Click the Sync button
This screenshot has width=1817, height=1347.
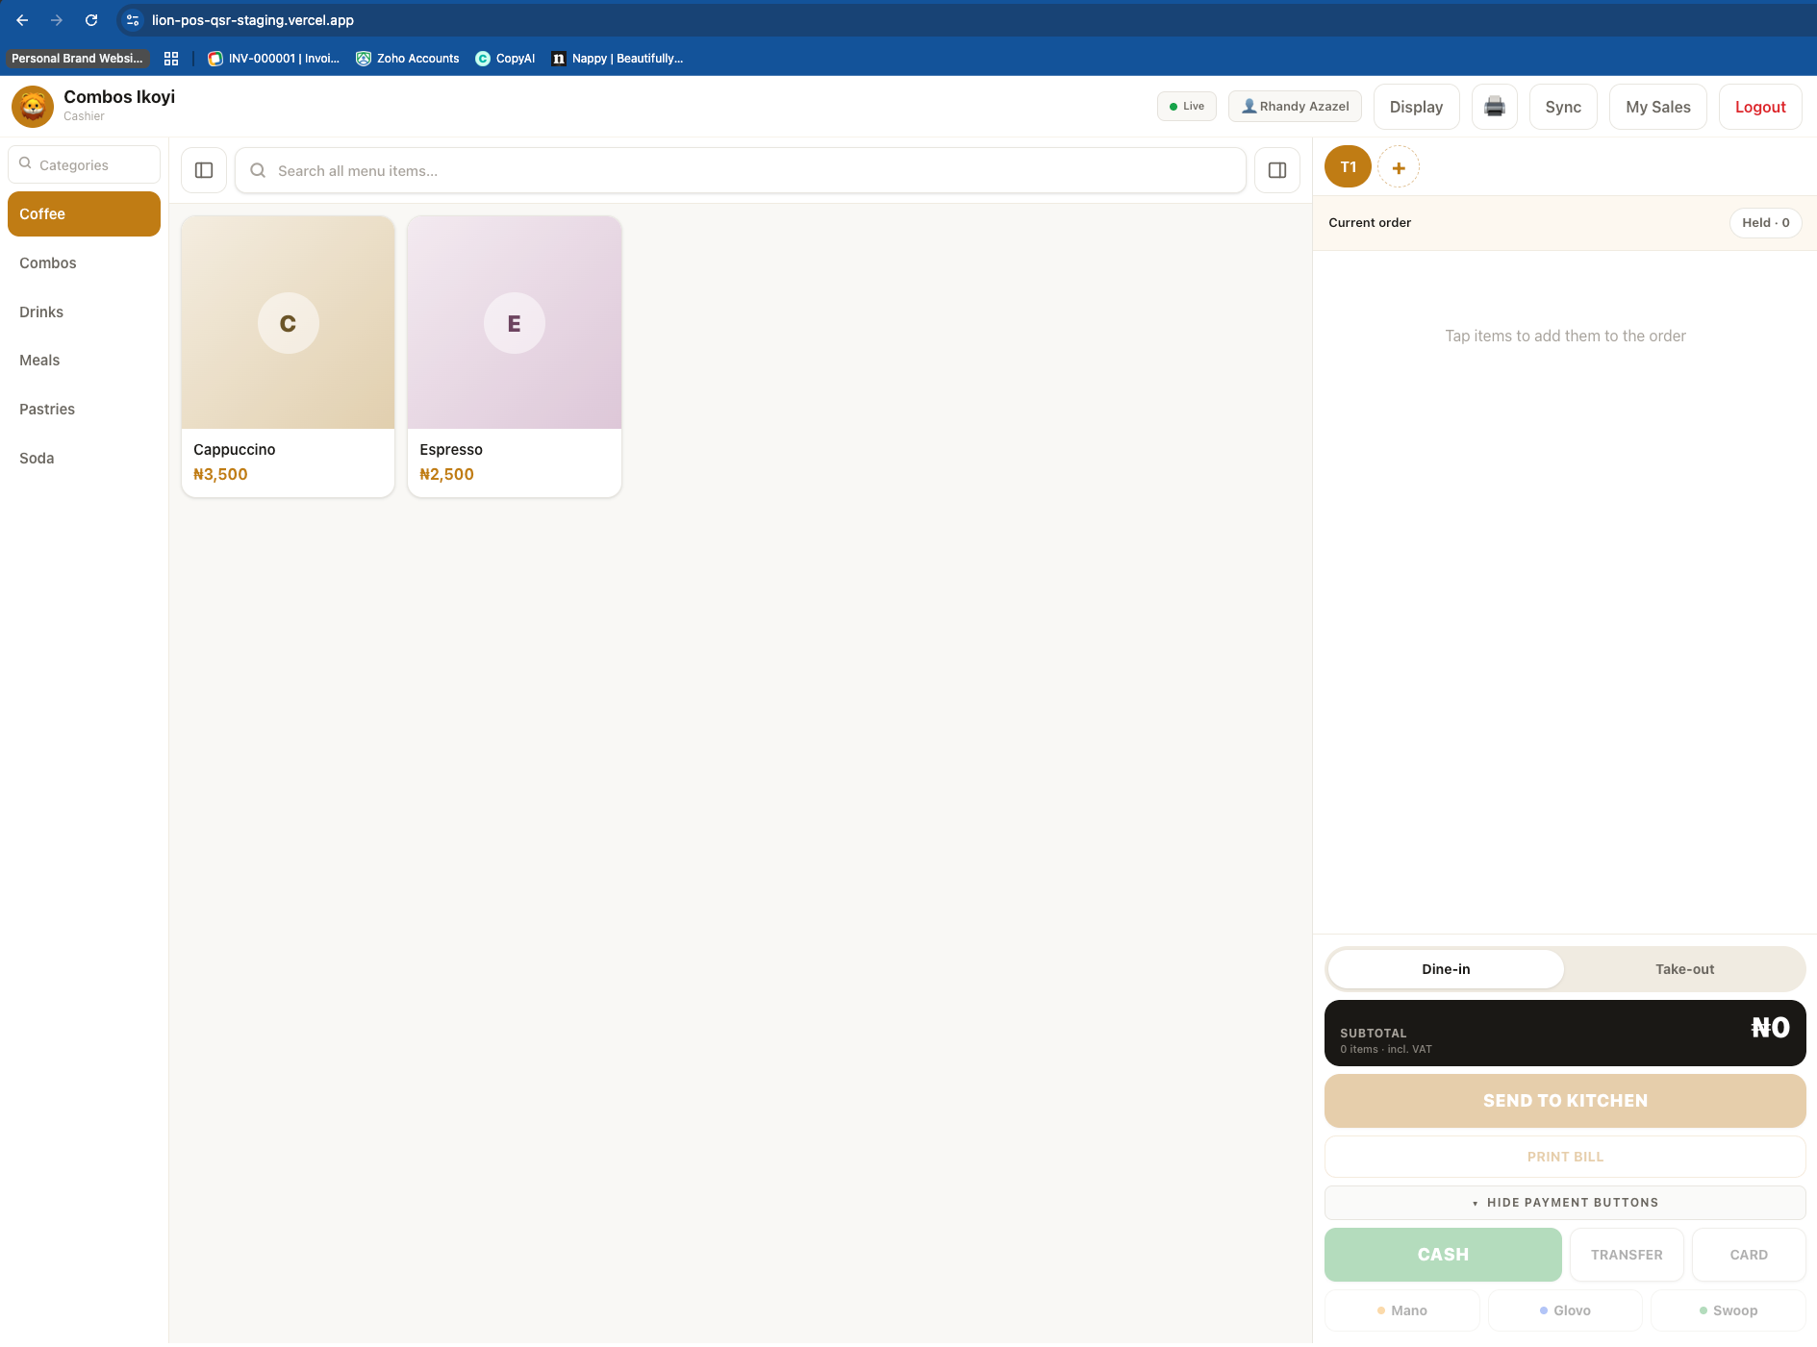[x=1563, y=107]
